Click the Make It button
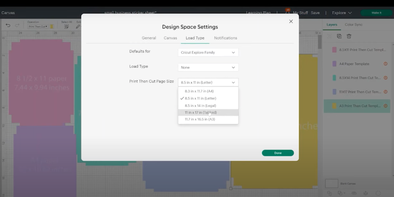The image size is (394, 197). [376, 13]
